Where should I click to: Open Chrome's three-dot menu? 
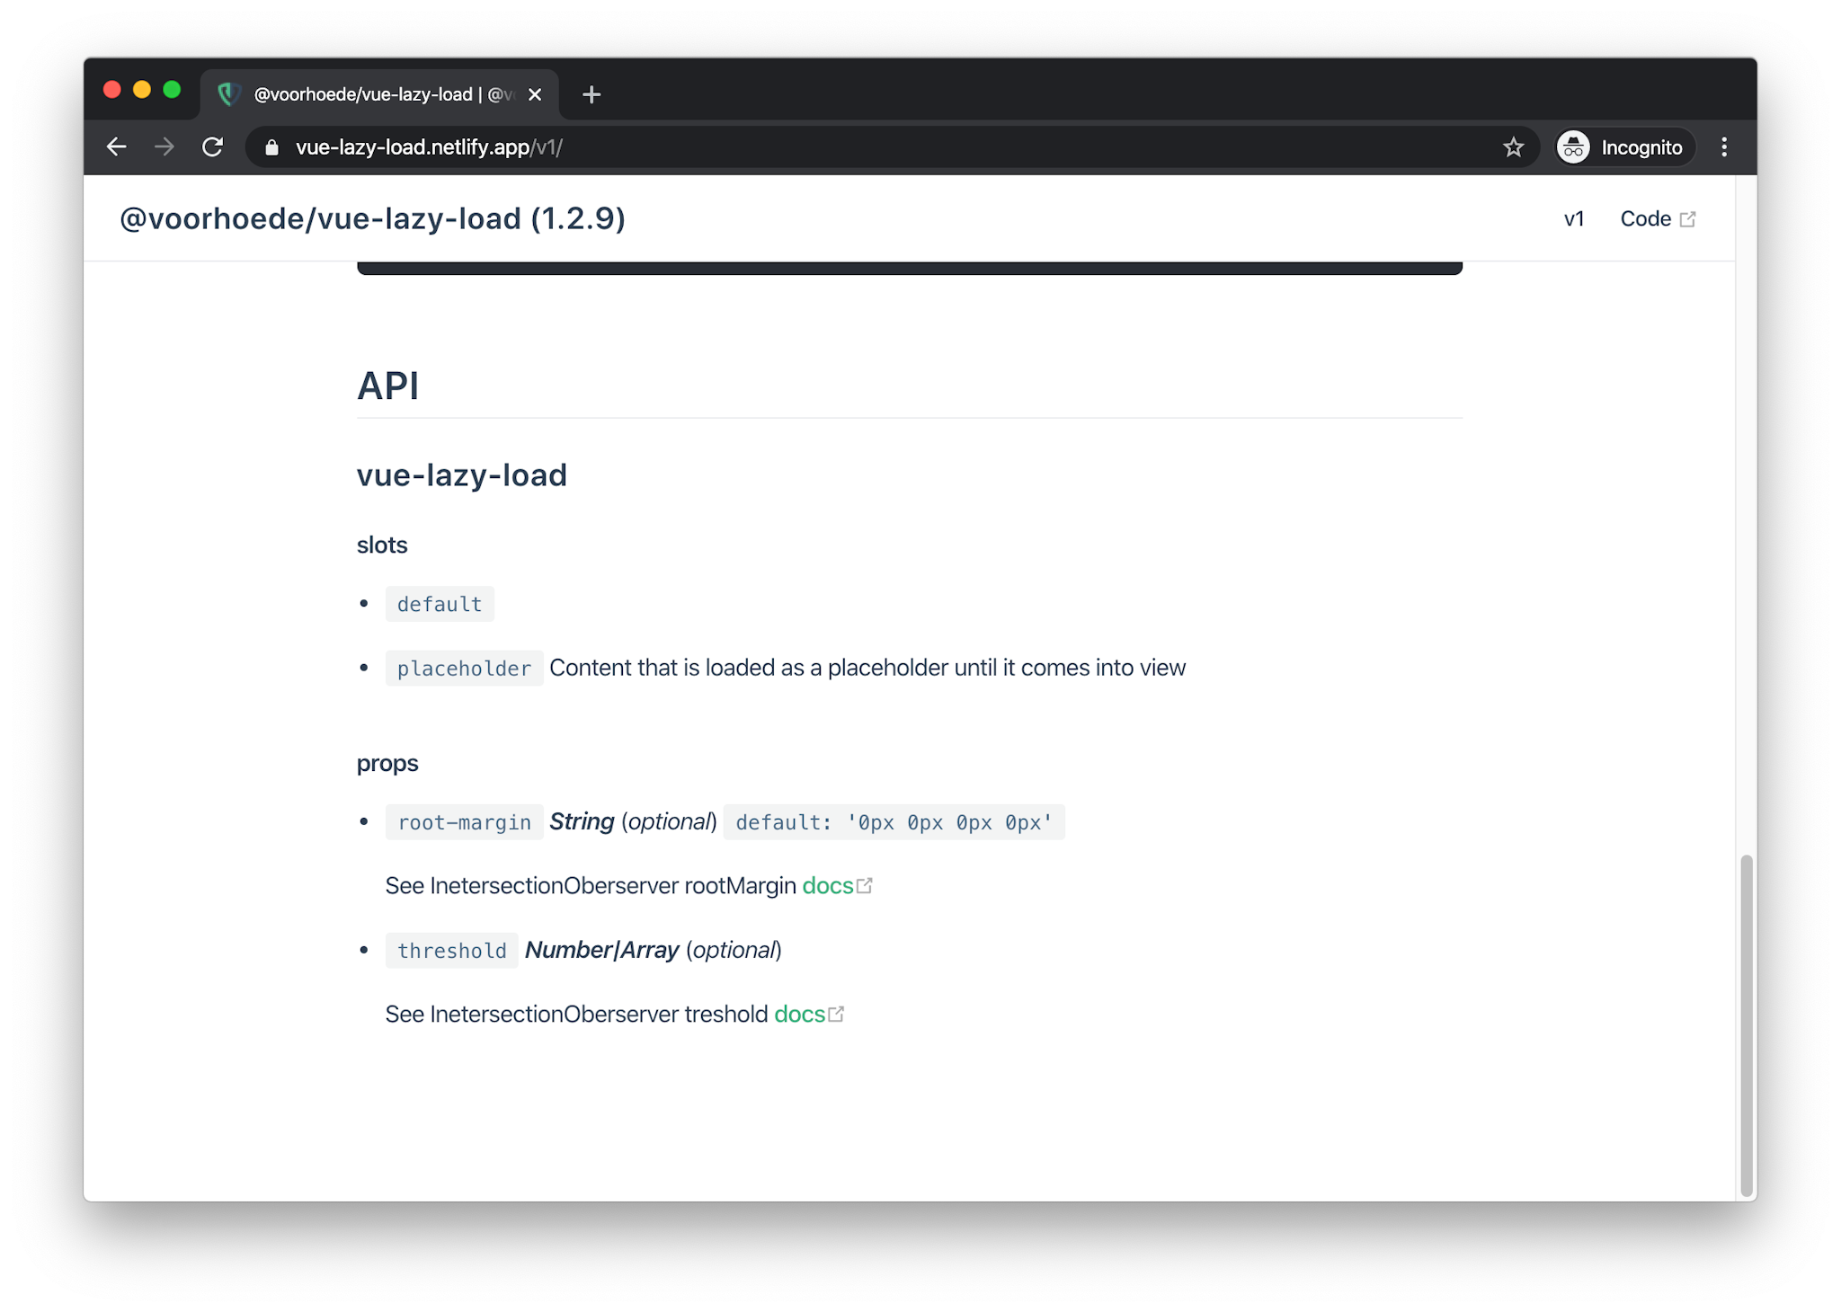tap(1724, 146)
